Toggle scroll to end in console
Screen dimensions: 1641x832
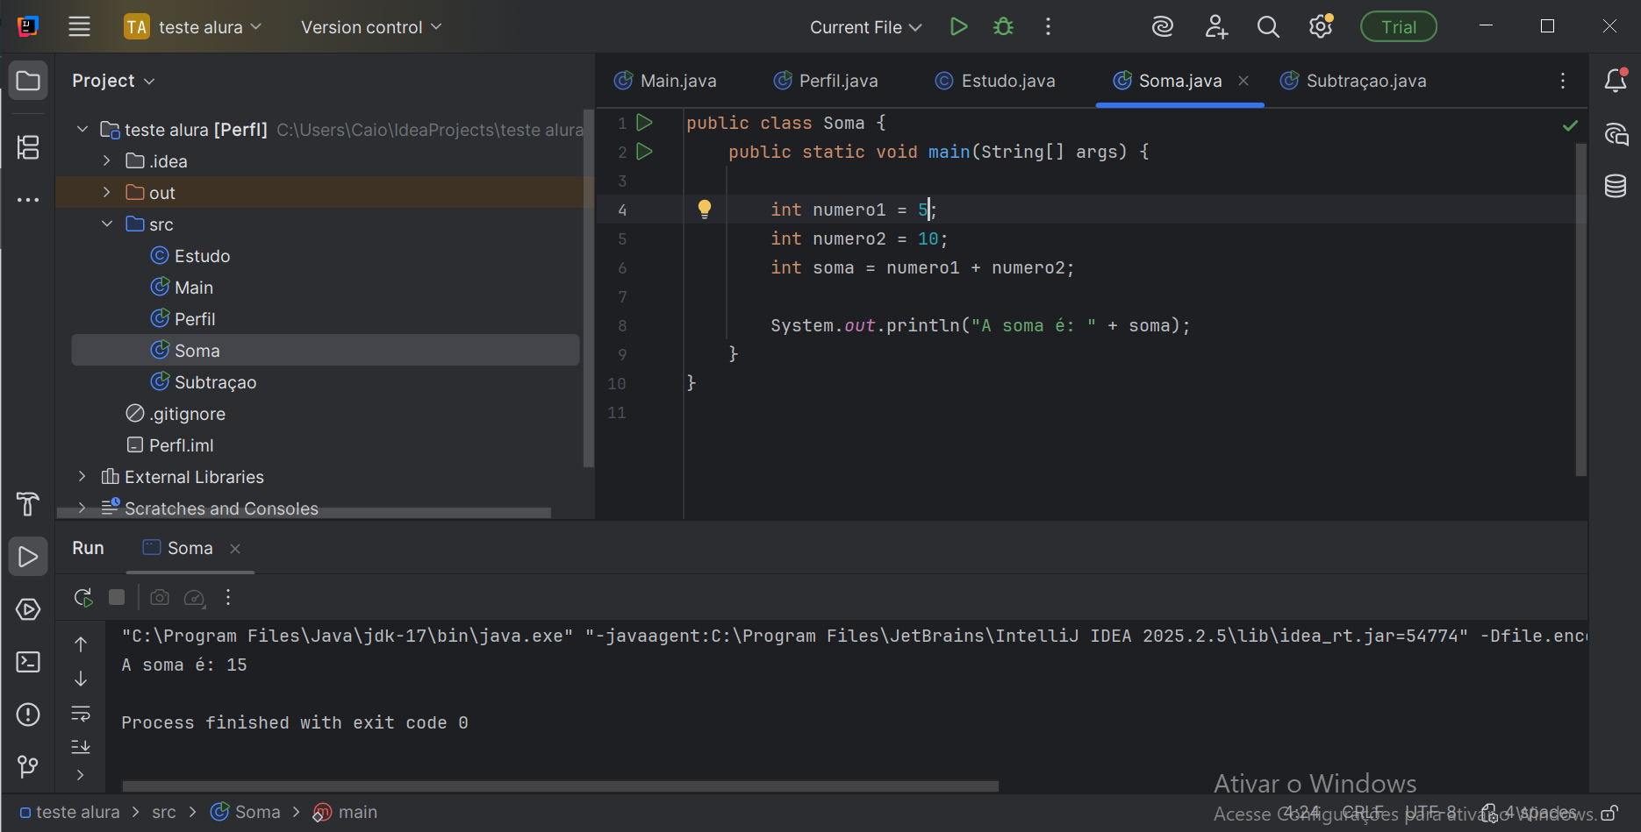tap(81, 746)
